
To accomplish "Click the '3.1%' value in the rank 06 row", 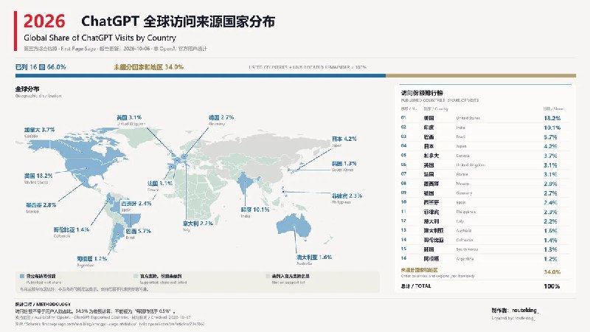I will click(550, 165).
